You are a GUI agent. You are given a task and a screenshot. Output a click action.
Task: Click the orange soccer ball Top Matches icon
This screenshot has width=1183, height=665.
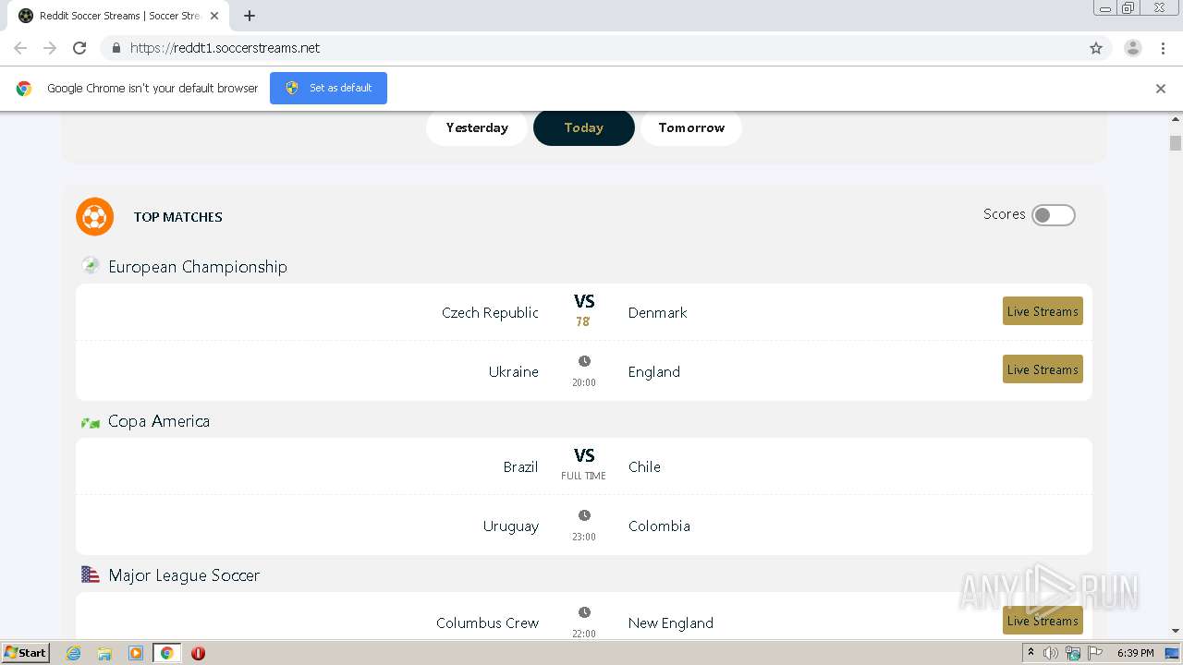[94, 217]
